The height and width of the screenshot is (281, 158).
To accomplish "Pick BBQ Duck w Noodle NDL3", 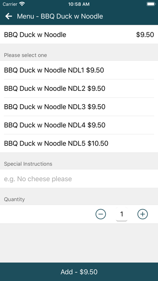I will [x=79, y=107].
